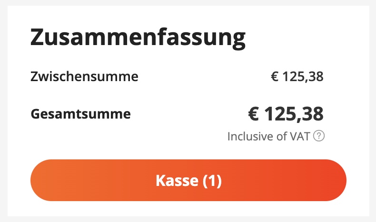Select the Zwischensumme label
The width and height of the screenshot is (376, 222).
pyautogui.click(x=84, y=76)
